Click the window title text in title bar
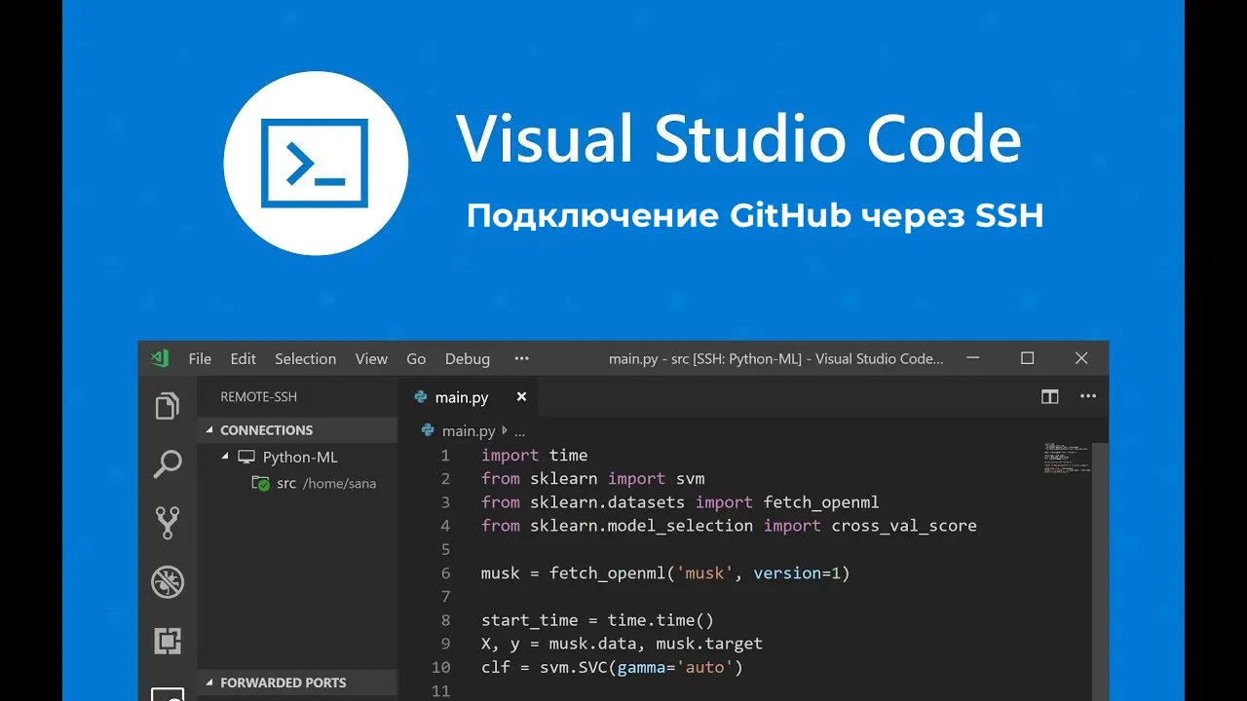Viewport: 1247px width, 701px height. pos(776,358)
